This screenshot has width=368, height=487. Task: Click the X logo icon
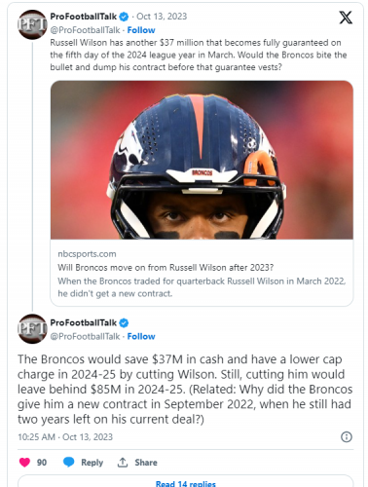click(x=346, y=18)
